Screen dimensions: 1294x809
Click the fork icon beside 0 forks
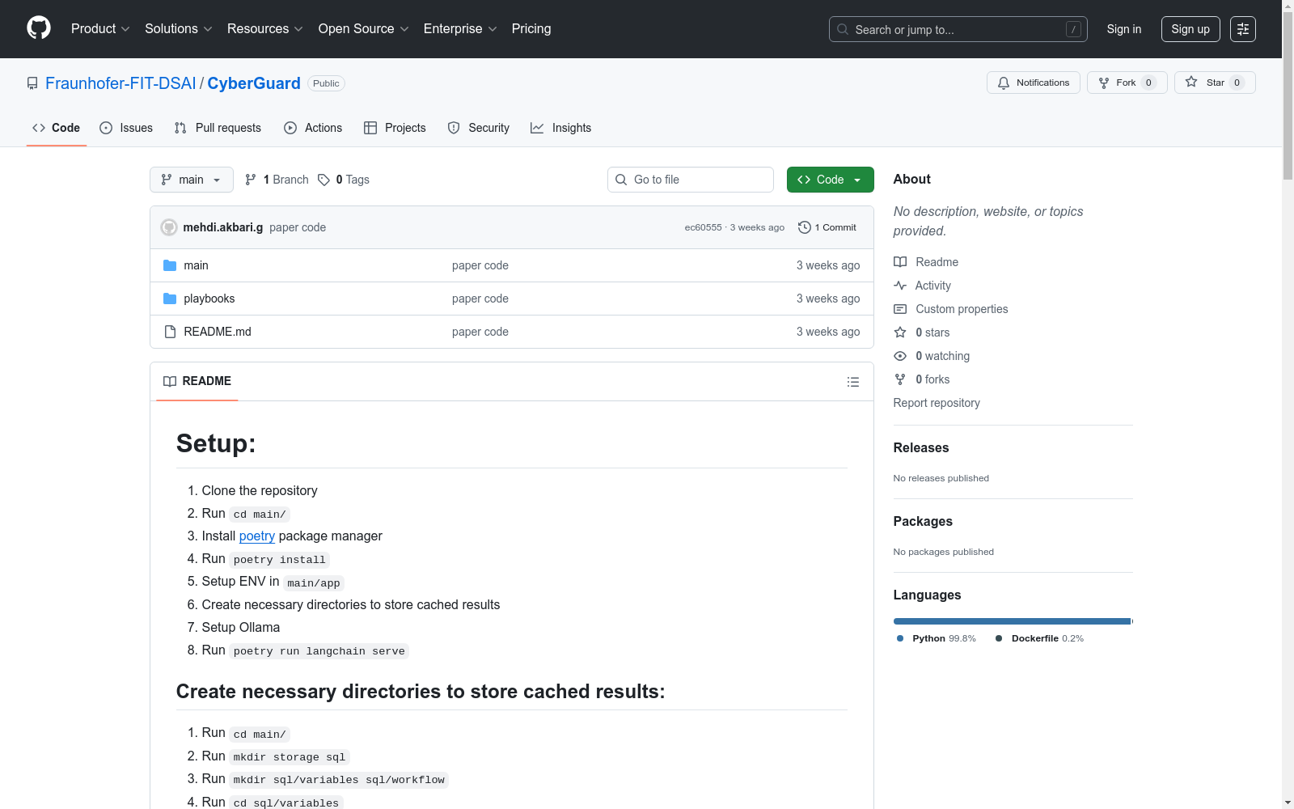[x=900, y=379]
